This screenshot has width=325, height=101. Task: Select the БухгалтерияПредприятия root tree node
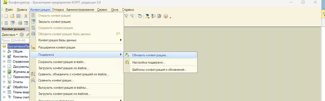coord(19,46)
